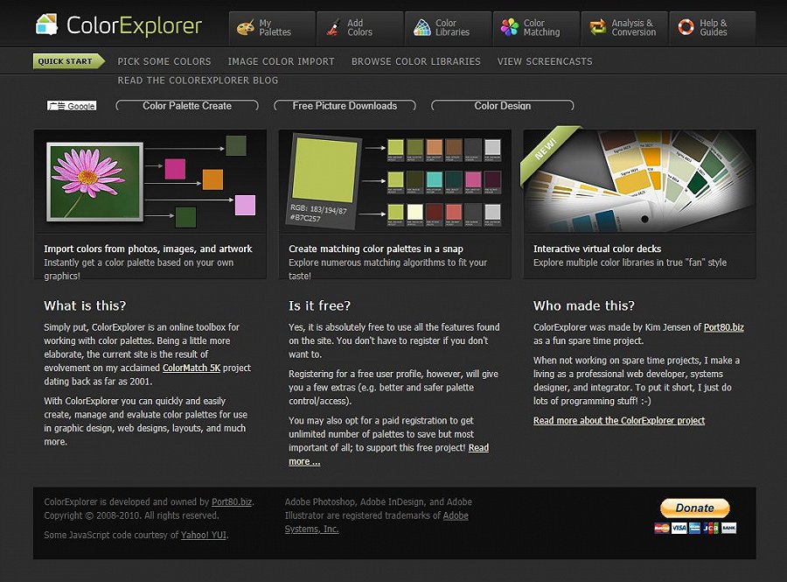
Task: Read more about the ColorExplorer project
Action: point(619,420)
